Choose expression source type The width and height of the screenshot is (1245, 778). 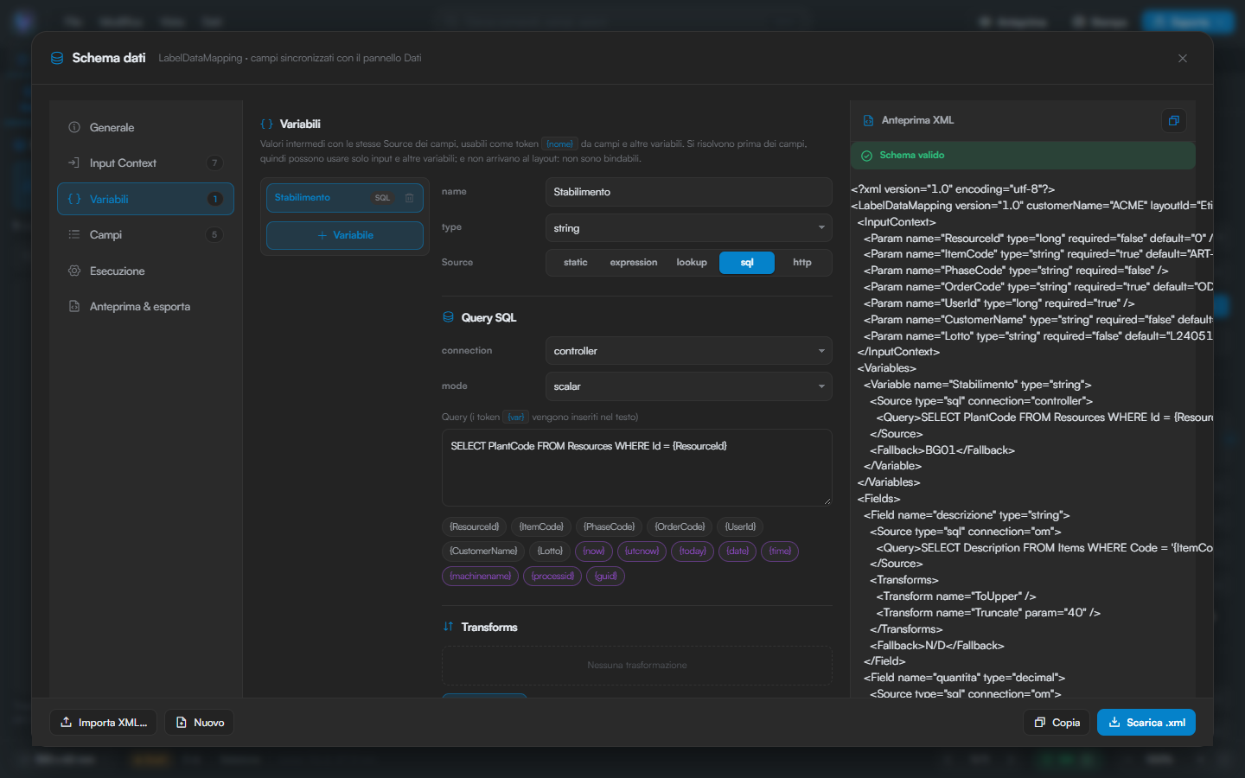(x=633, y=263)
